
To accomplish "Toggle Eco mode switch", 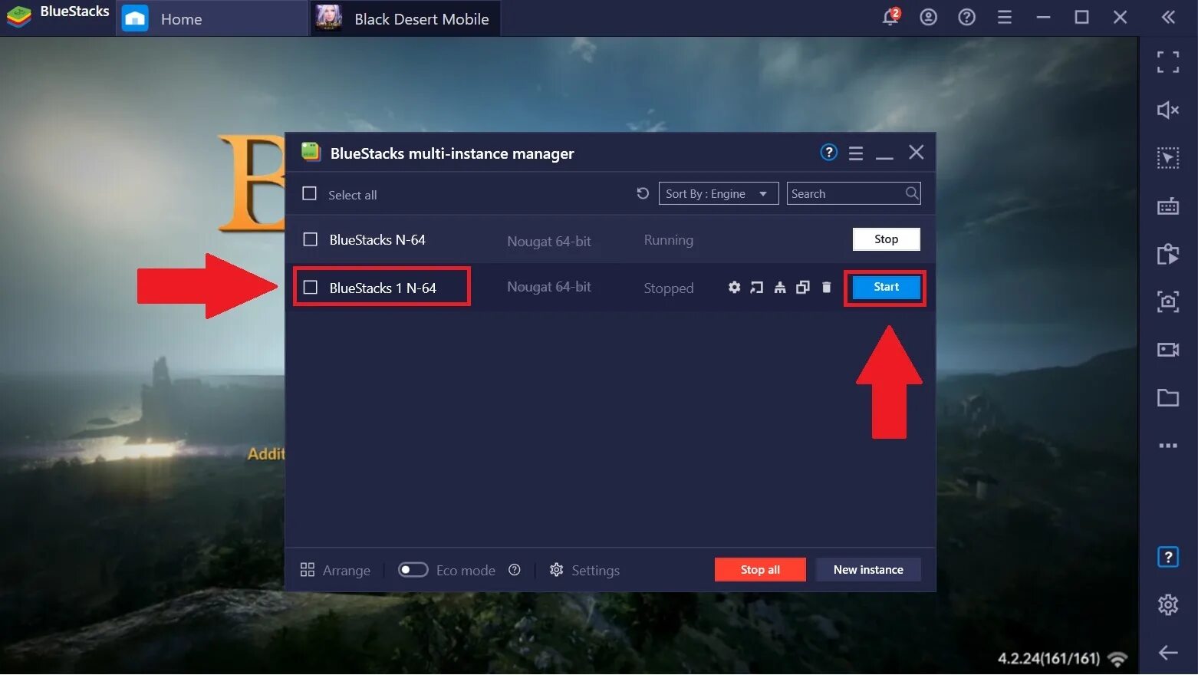I will point(413,569).
